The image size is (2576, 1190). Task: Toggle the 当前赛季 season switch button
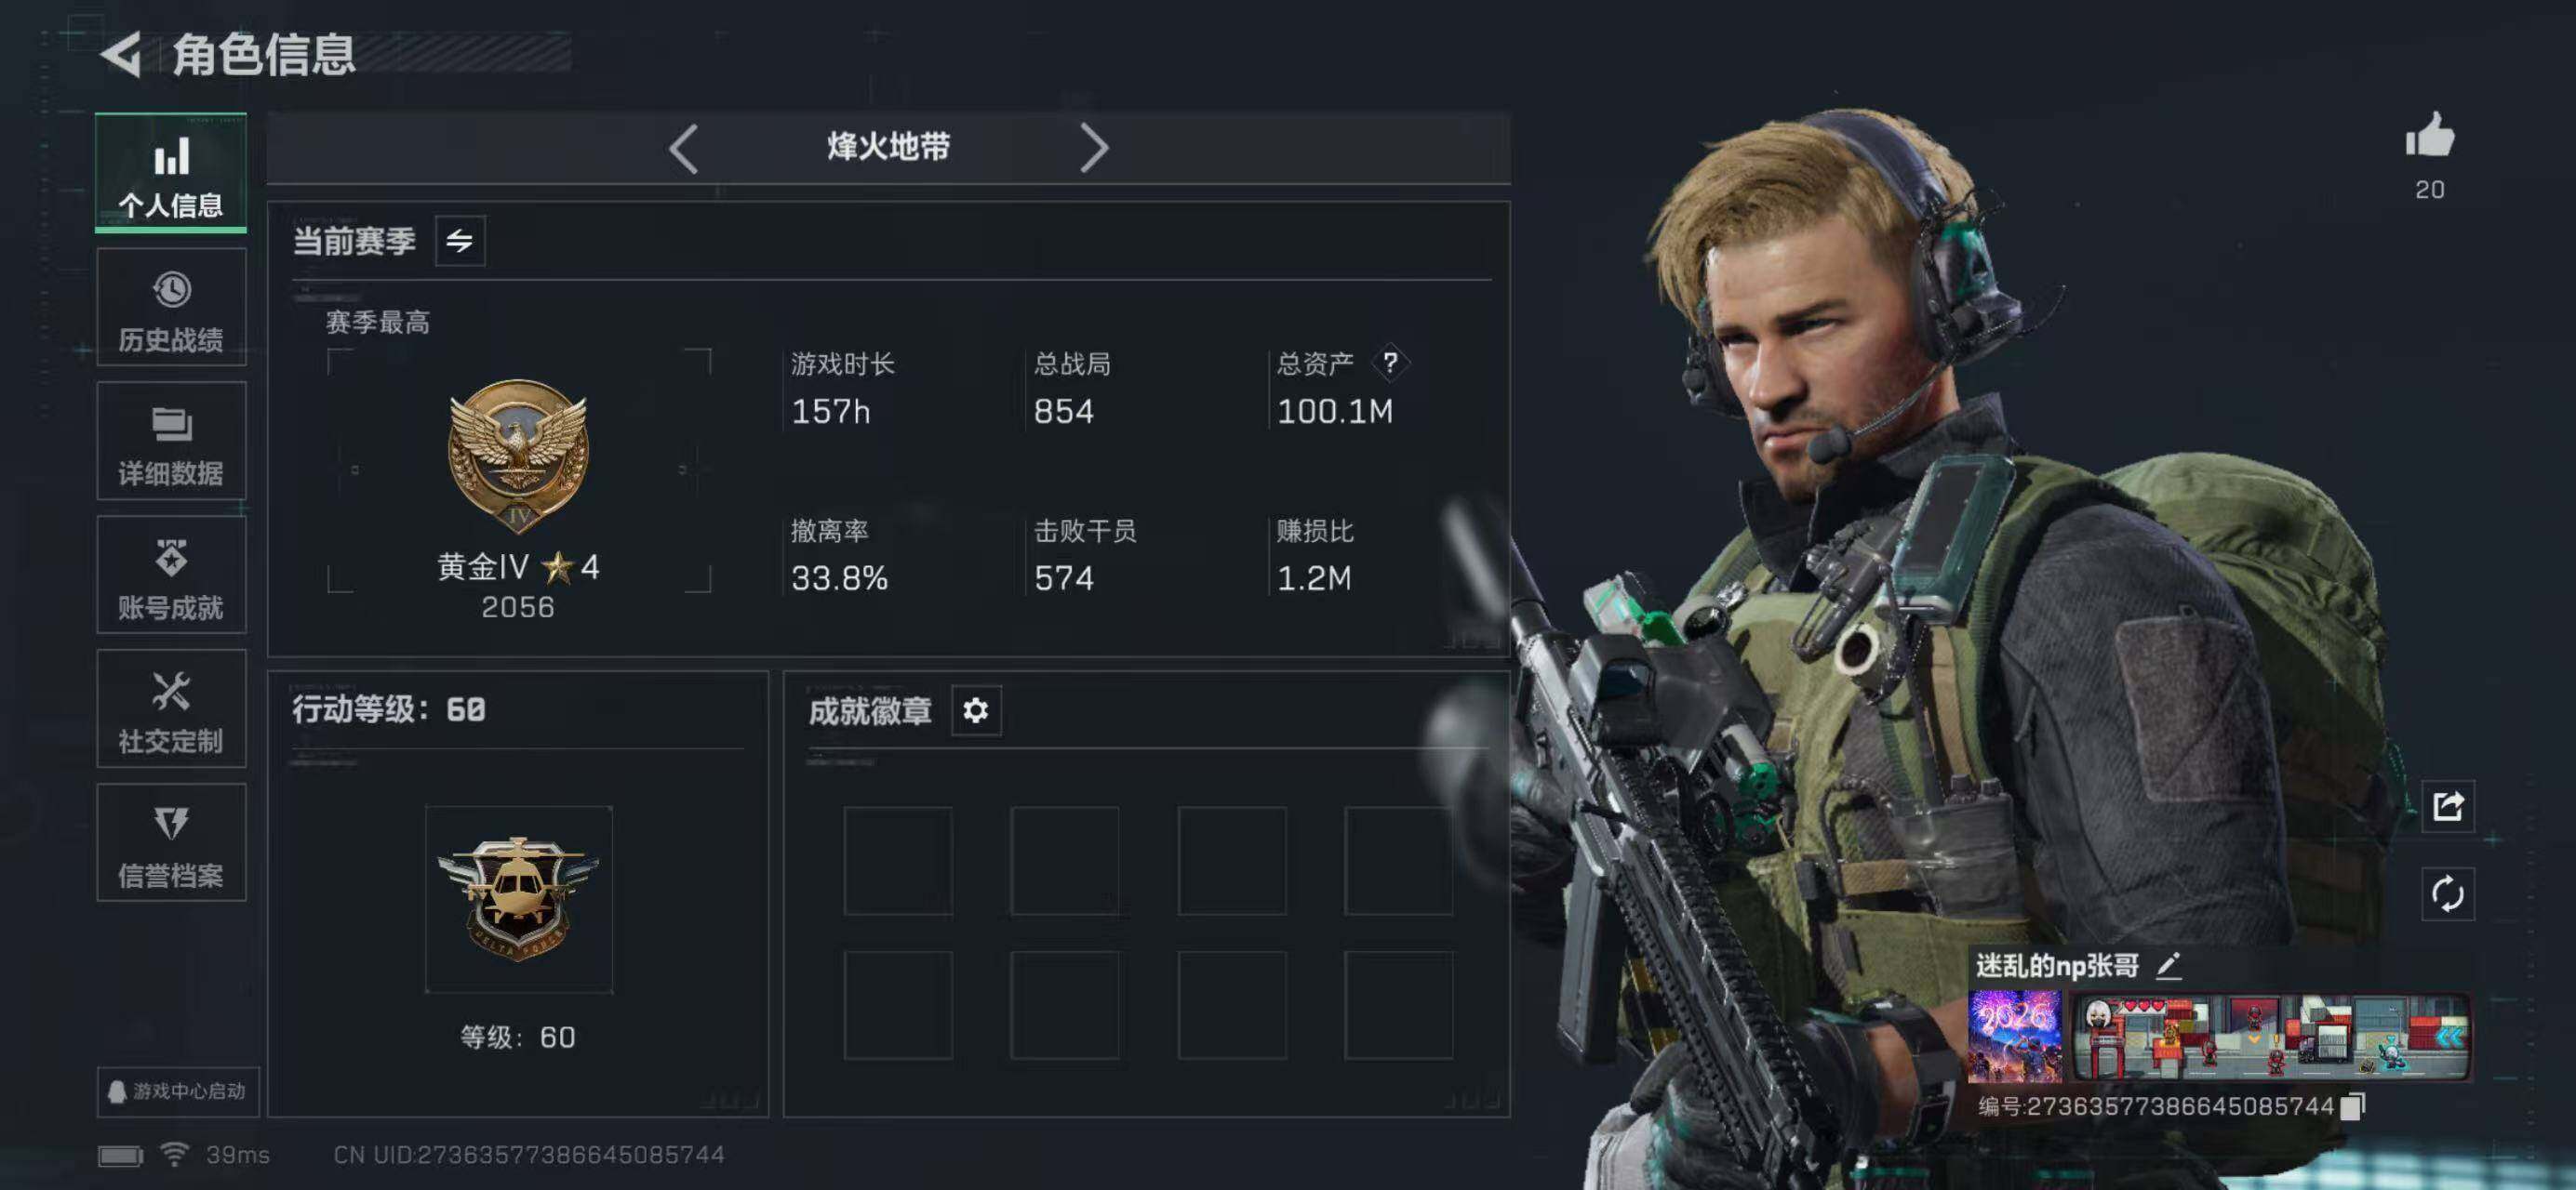click(x=460, y=241)
